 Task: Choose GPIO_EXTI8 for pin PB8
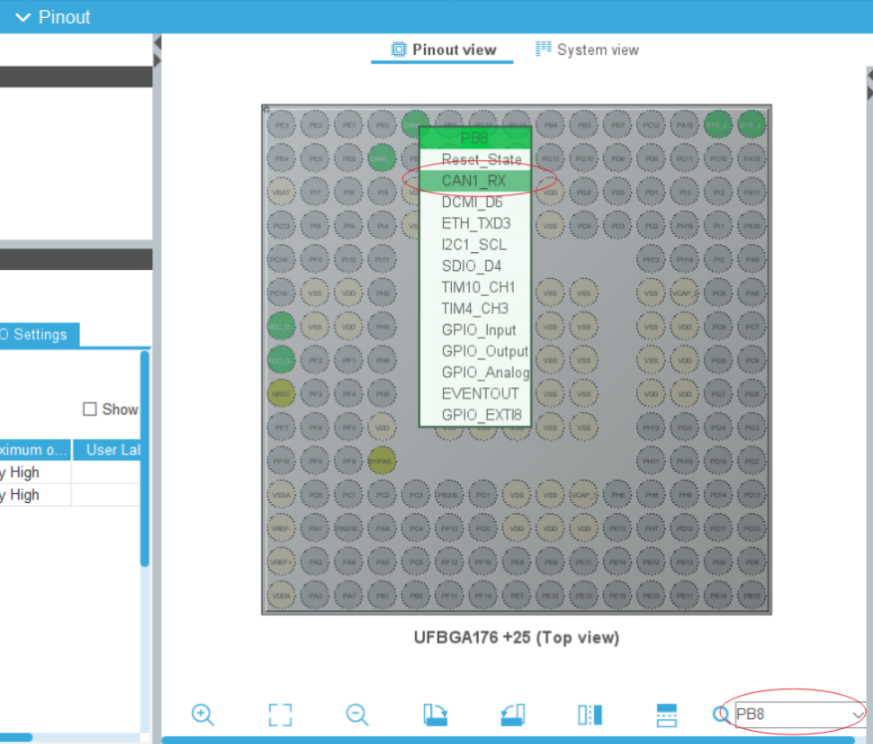476,415
